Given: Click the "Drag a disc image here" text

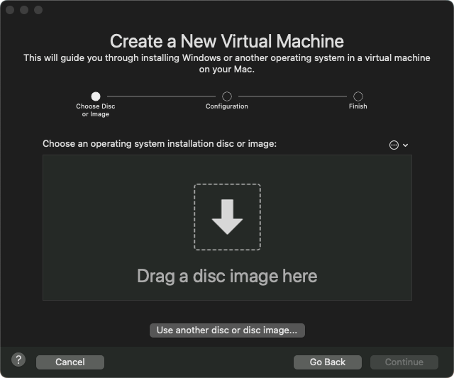Looking at the screenshot, I should click(227, 276).
